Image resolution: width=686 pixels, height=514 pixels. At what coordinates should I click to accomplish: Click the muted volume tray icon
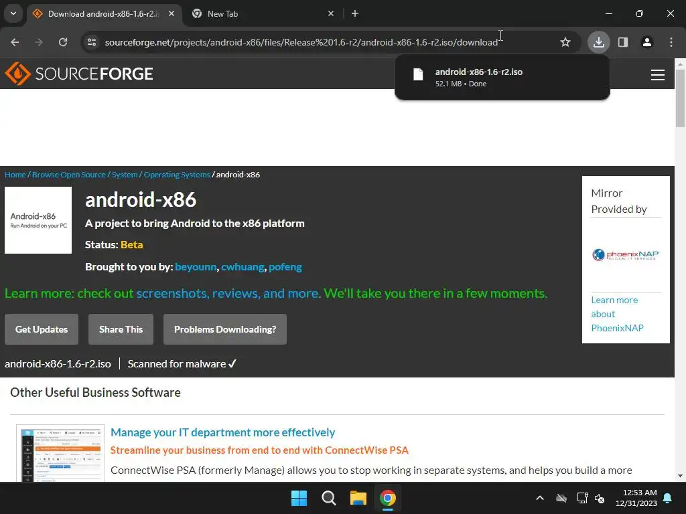[600, 498]
